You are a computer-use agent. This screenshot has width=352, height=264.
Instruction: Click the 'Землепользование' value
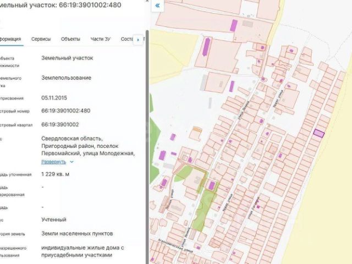pyautogui.click(x=66, y=78)
